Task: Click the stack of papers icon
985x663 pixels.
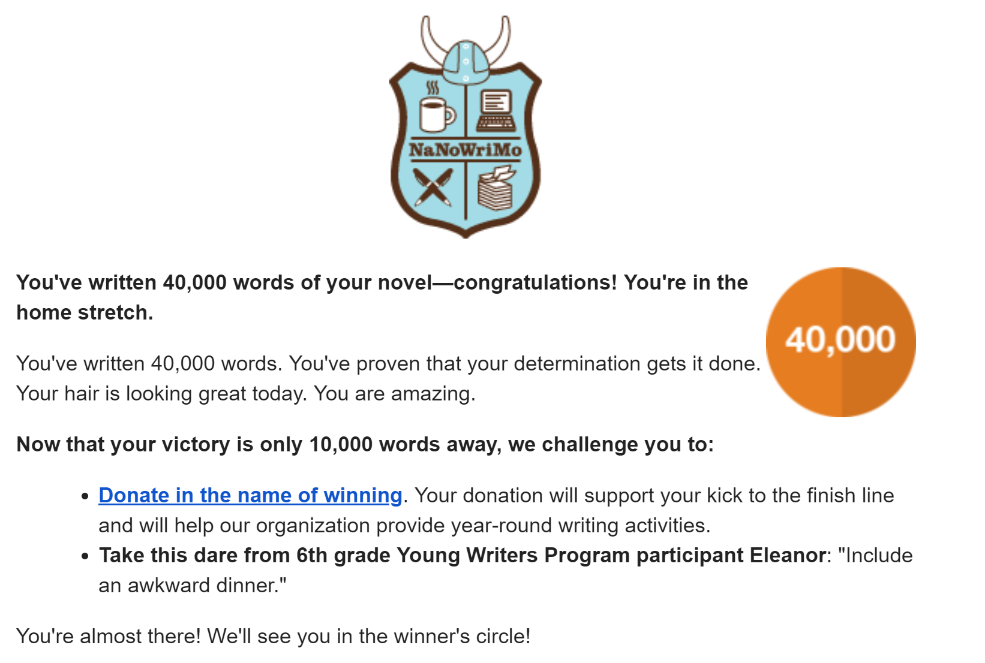Action: [x=496, y=189]
